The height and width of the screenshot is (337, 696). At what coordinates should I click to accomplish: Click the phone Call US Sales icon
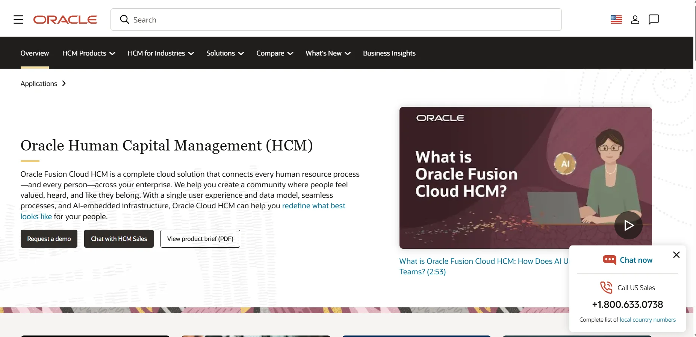(606, 287)
